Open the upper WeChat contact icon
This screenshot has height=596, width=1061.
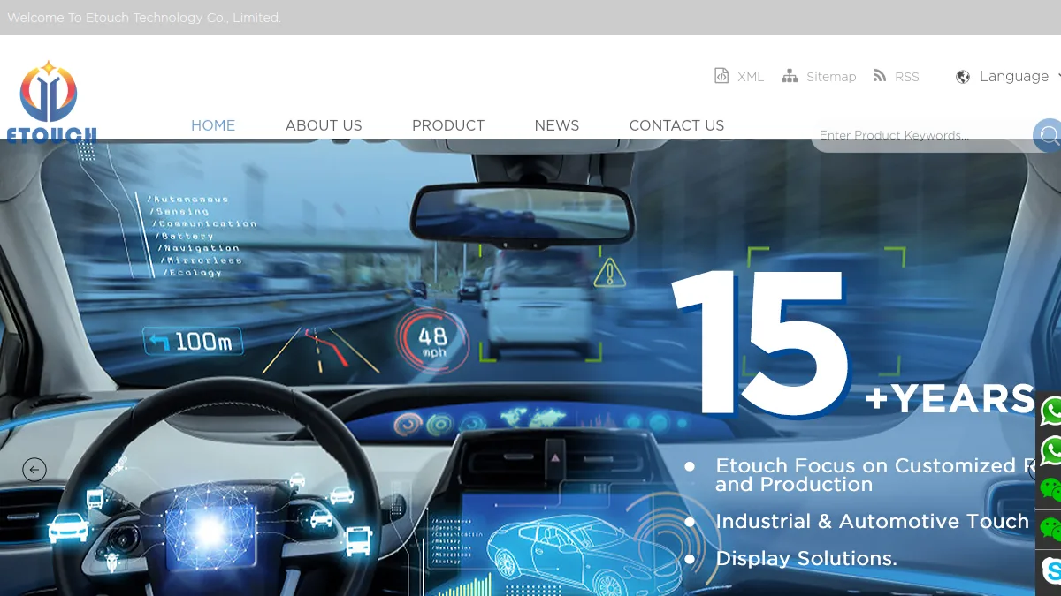(1051, 489)
